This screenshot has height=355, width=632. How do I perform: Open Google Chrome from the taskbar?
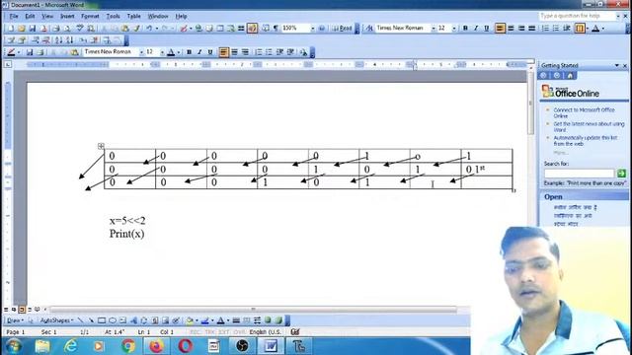(x=128, y=346)
